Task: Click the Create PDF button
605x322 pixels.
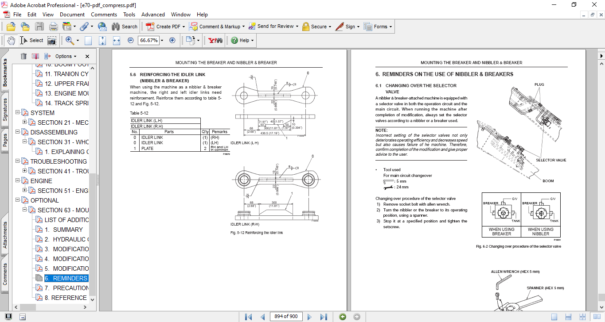Action: (x=164, y=27)
